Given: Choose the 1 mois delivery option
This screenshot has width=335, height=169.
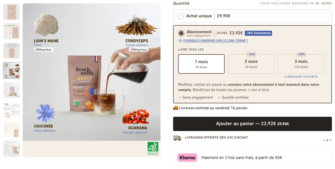Looking at the screenshot, I should tap(201, 64).
